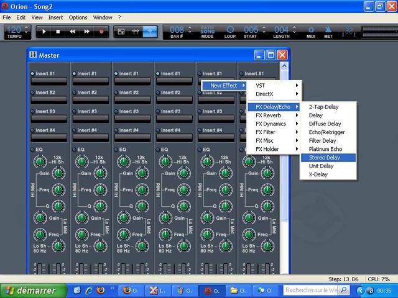Toggle Insert #2 LED on first channel
Image resolution: width=398 pixels, height=298 pixels.
tap(32, 93)
